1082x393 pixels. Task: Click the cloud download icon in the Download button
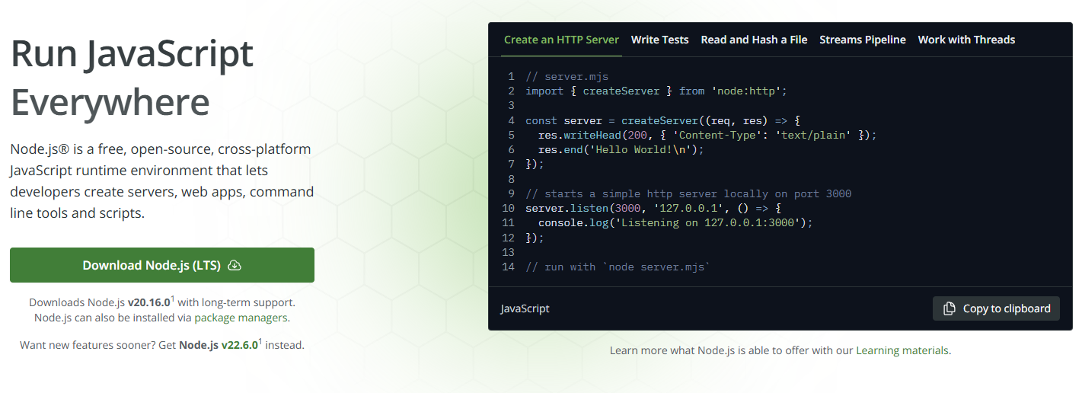pyautogui.click(x=235, y=265)
